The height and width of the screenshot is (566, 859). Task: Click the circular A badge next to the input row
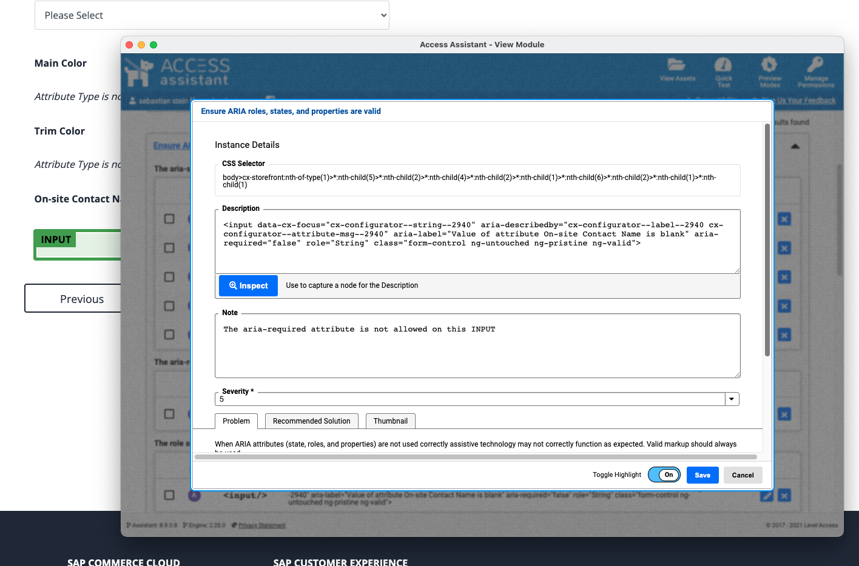click(x=194, y=495)
